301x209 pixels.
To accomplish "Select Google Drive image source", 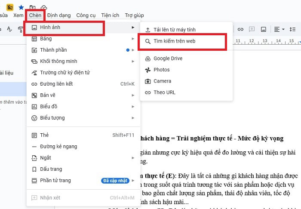I will [x=168, y=58].
